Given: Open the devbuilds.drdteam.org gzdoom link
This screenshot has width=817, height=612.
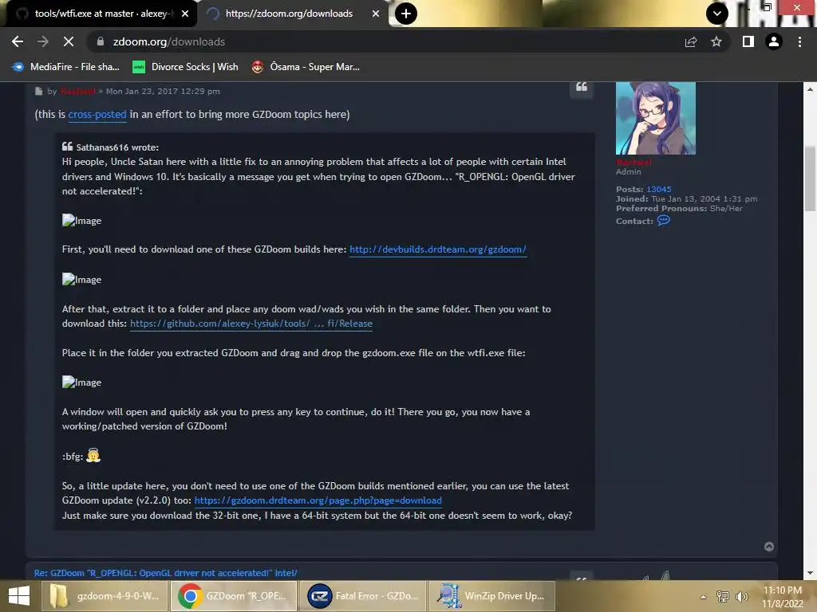Looking at the screenshot, I should (438, 249).
